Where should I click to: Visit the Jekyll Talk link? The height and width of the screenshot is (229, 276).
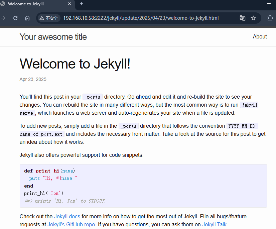click(x=215, y=224)
